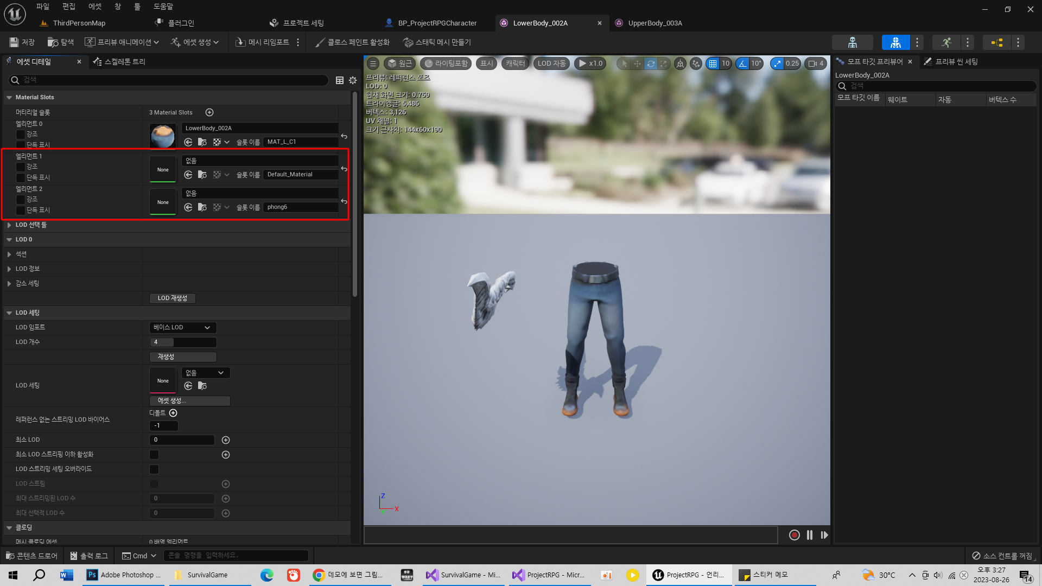Image resolution: width=1042 pixels, height=586 pixels.
Task: Collapse the LOD 세팅 section
Action: 9,313
